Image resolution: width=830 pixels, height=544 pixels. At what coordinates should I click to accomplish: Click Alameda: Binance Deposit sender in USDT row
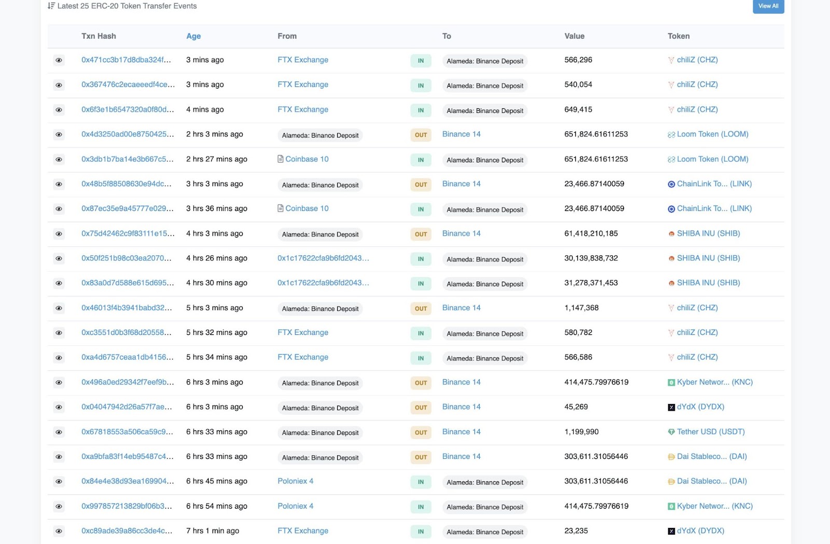pyautogui.click(x=320, y=433)
